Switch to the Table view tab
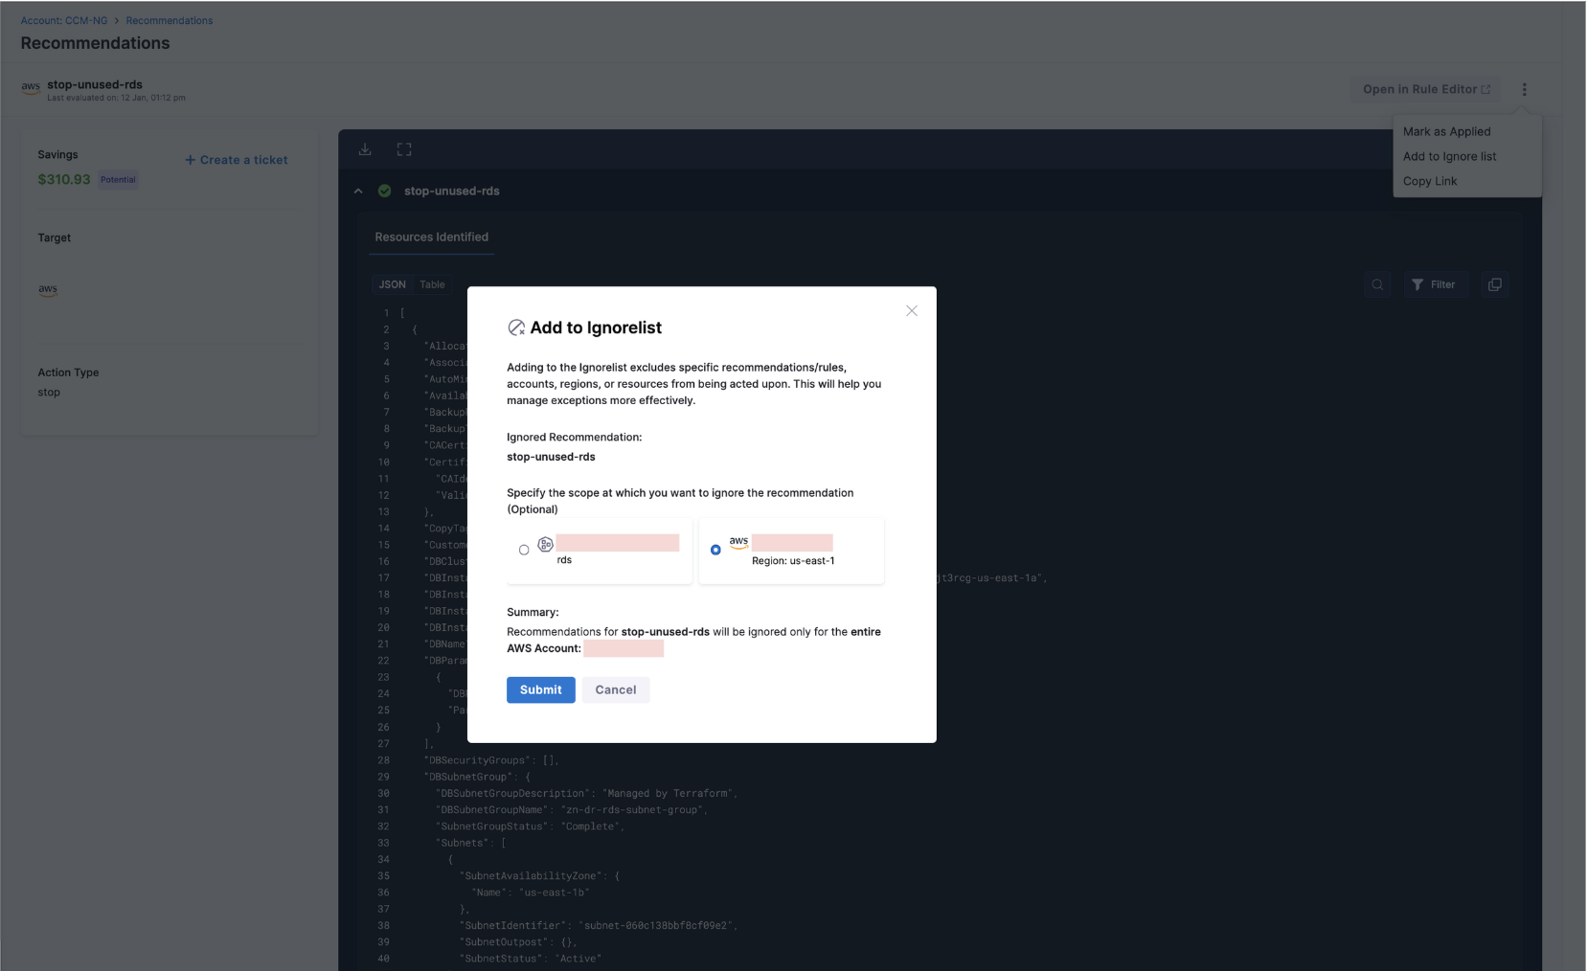Viewport: 1588px width, 971px height. click(x=432, y=284)
